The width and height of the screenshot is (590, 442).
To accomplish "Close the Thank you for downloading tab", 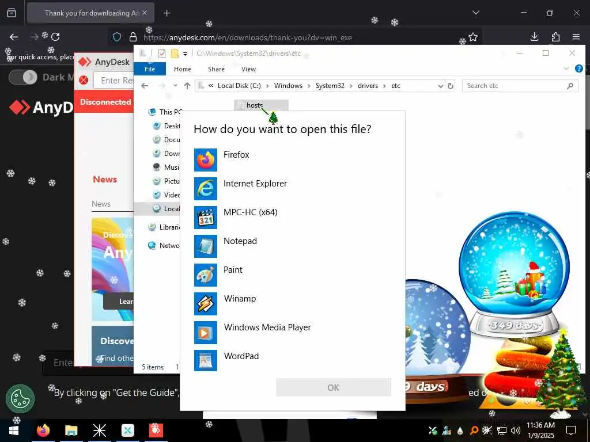I will click(145, 13).
